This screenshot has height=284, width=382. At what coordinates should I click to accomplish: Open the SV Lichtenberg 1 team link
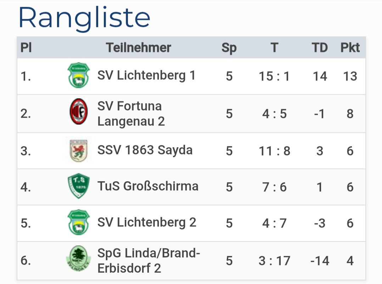(x=146, y=75)
